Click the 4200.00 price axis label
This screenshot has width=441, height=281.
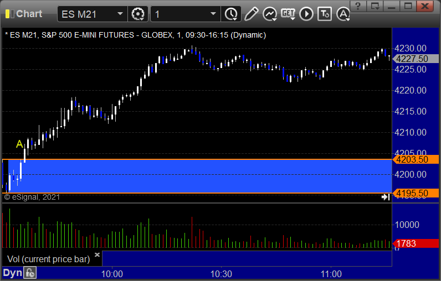[411, 175]
